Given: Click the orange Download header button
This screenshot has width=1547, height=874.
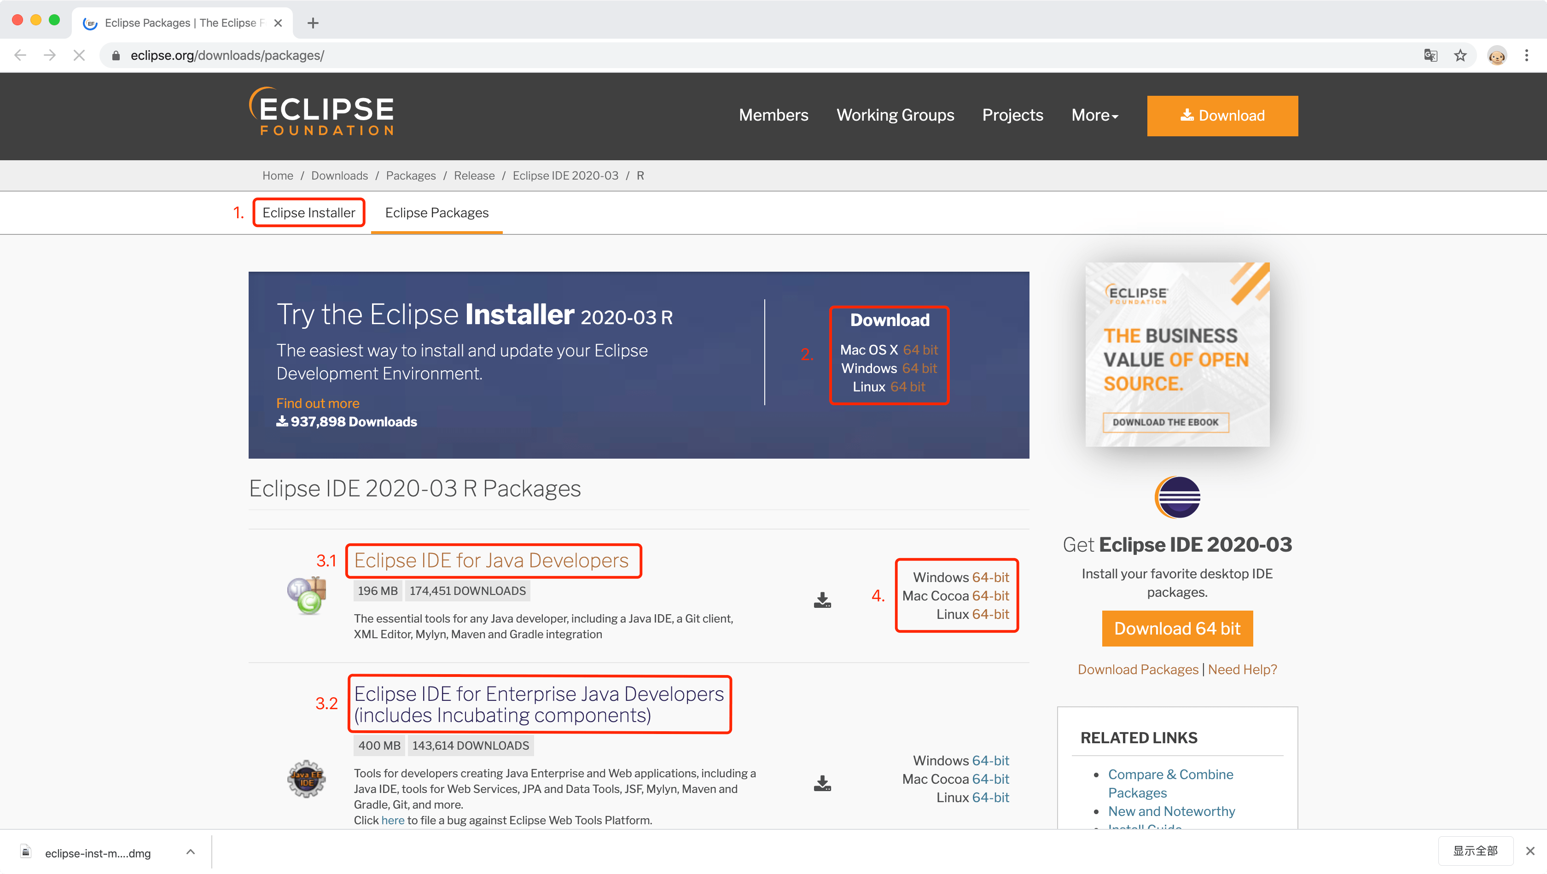Looking at the screenshot, I should click(1222, 115).
